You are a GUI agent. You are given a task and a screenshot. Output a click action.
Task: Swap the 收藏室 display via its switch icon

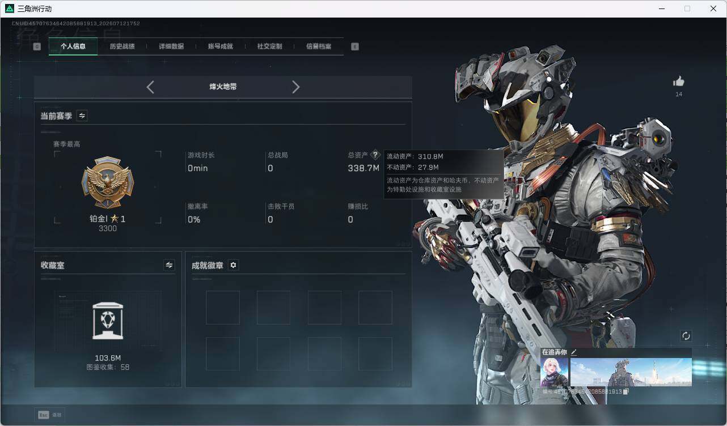pos(169,265)
